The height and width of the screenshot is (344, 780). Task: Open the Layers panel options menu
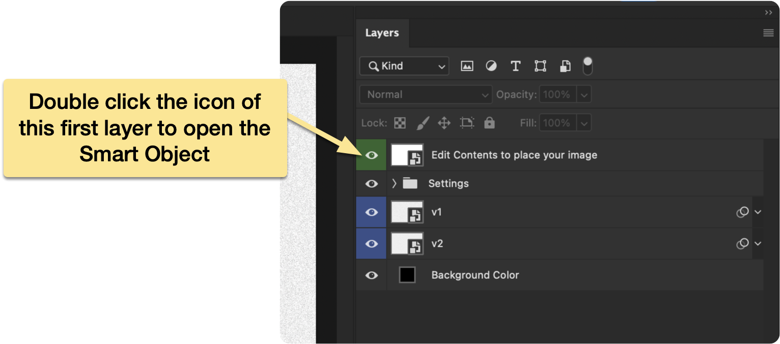(768, 33)
